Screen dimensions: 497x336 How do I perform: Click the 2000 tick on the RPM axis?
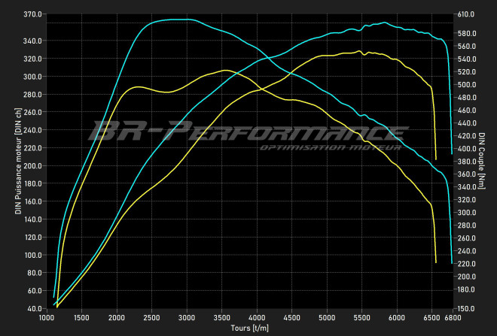click(x=117, y=318)
